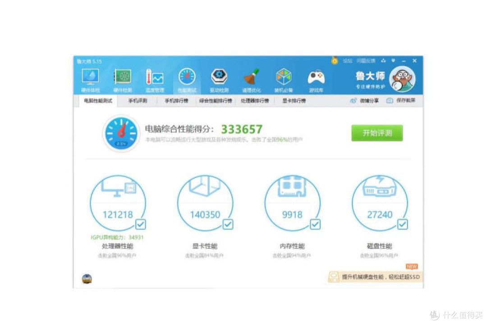The height and width of the screenshot is (325, 487).
Task: Click the 保存截屏 save screenshot link
Action: 406,100
